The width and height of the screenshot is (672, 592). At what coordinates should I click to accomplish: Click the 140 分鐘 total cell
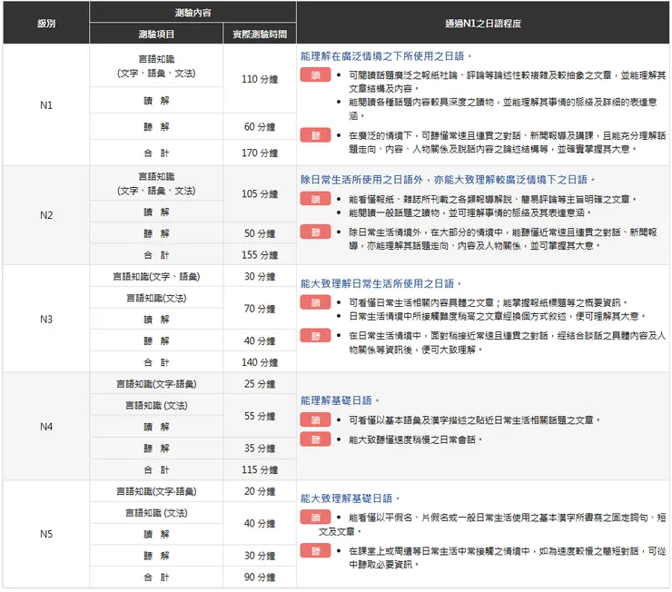click(x=260, y=362)
